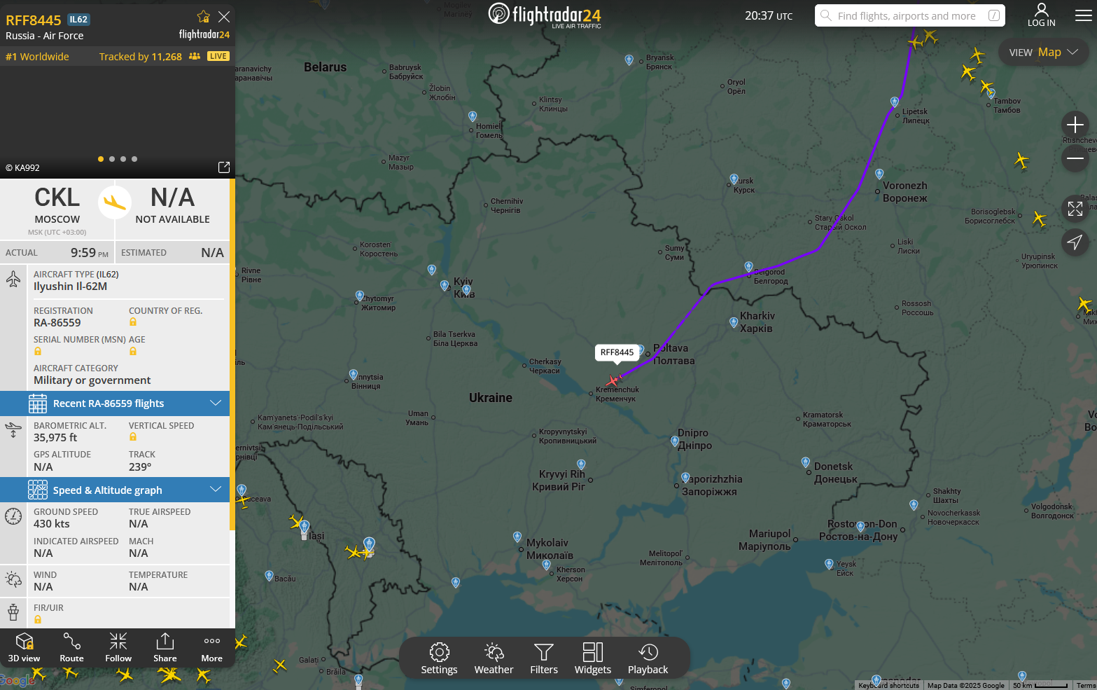
Task: Click the Voronezh airport pin
Action: 879,174
